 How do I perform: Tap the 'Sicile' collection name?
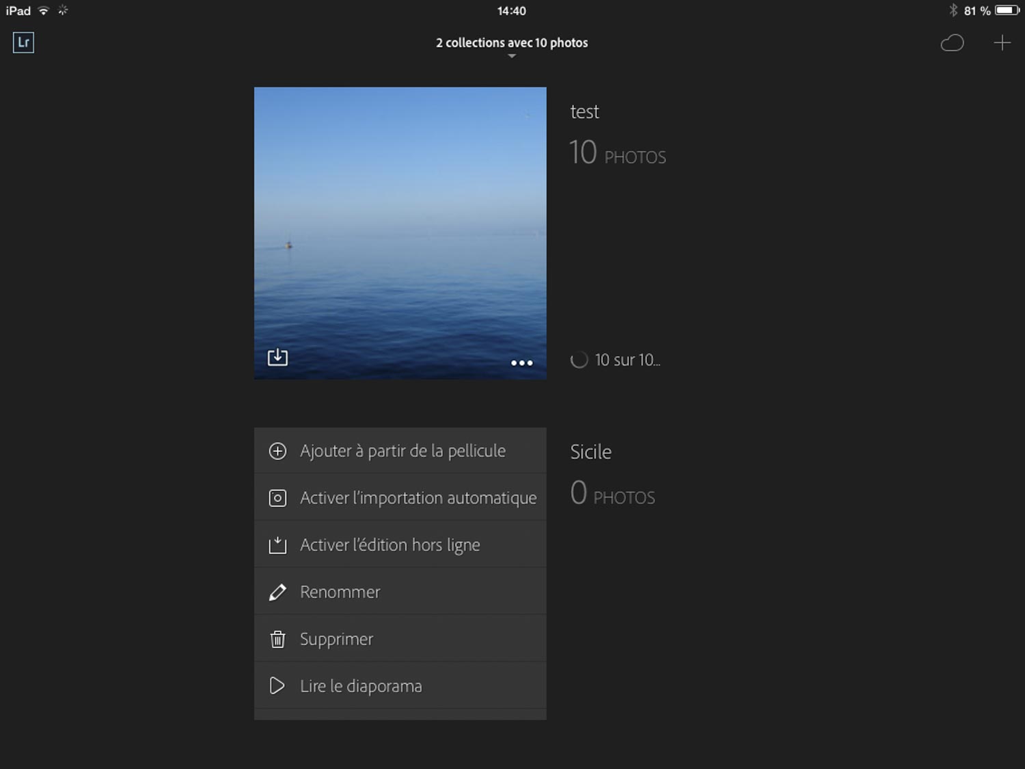(x=591, y=452)
